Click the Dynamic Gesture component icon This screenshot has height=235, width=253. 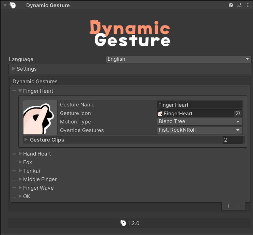[x=13, y=5]
